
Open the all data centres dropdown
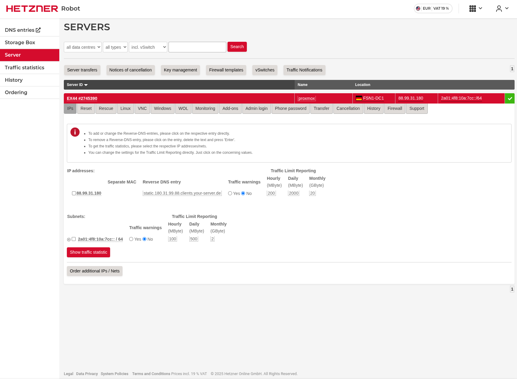(x=83, y=47)
